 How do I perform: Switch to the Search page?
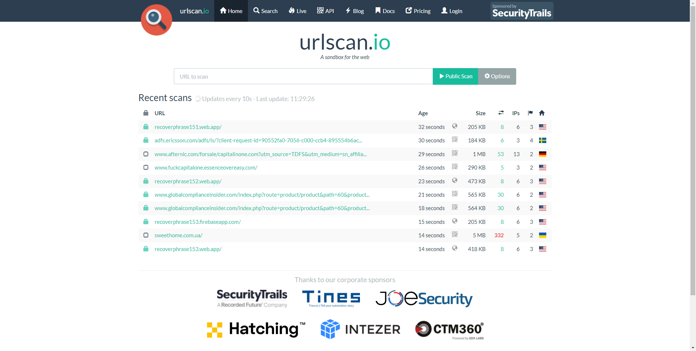coord(265,11)
